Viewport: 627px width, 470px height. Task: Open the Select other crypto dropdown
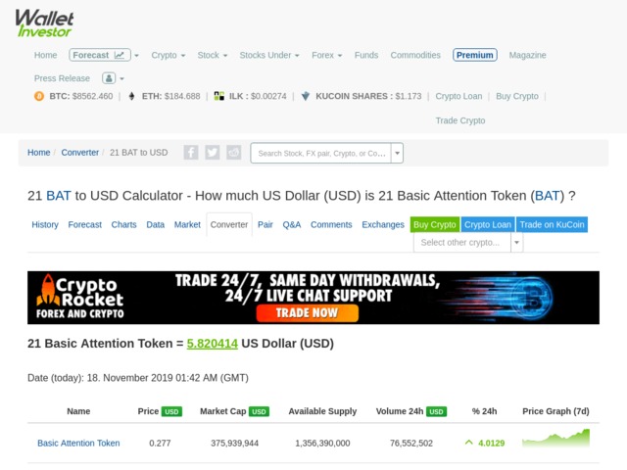pos(468,243)
